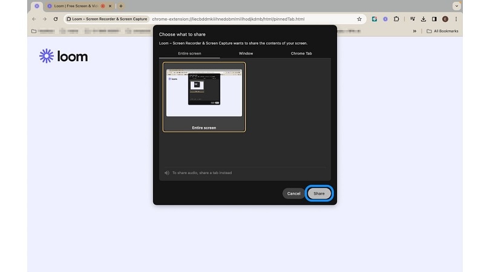This screenshot has width=484, height=272.
Task: Select the Entire screen tab
Action: (x=189, y=53)
